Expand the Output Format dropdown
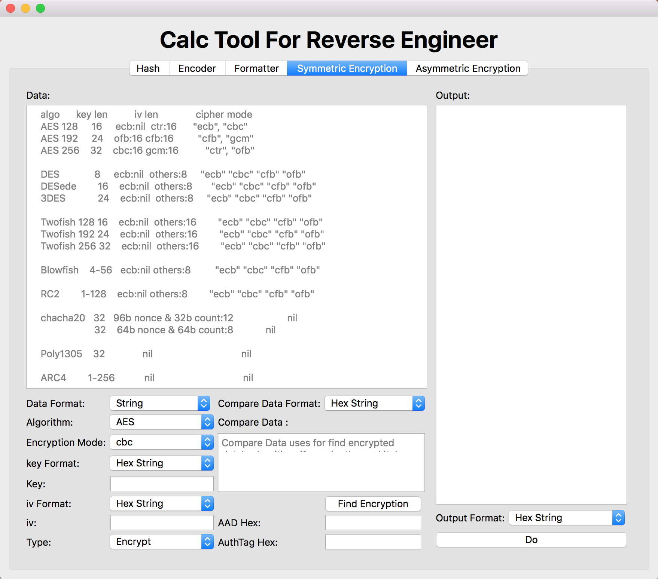The image size is (658, 579). (x=567, y=518)
